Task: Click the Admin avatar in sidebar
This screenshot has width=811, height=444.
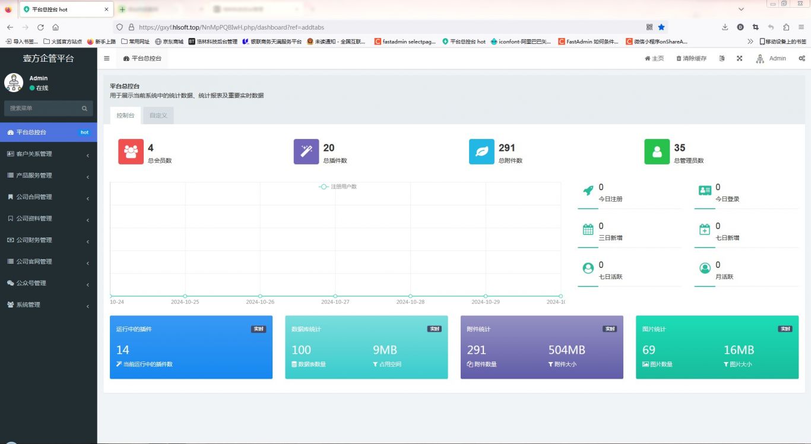Action: coord(14,83)
